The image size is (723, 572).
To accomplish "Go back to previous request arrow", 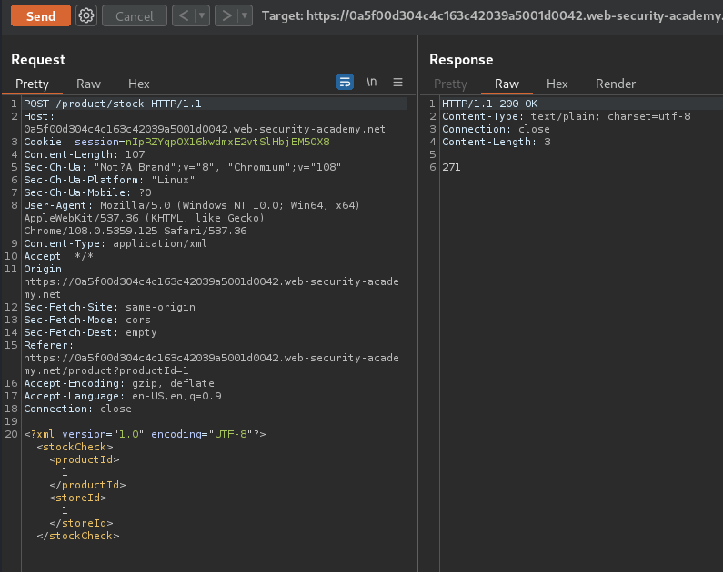I will coord(184,16).
